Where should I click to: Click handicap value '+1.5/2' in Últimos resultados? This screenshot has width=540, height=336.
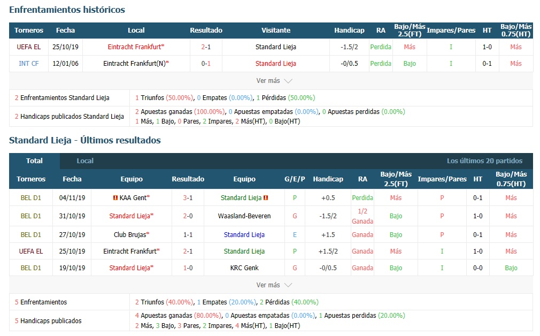point(328,251)
